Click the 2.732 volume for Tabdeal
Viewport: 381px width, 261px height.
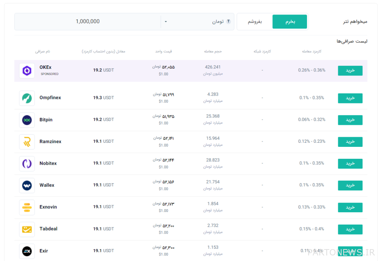click(213, 226)
